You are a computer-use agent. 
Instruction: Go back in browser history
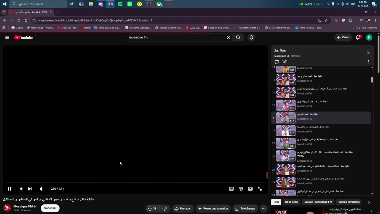pos(4,21)
